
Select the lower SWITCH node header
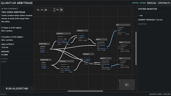click(106, 58)
